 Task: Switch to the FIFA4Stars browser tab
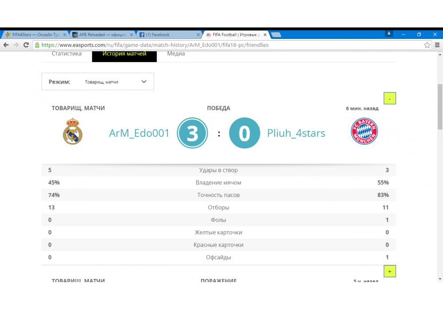tap(34, 35)
